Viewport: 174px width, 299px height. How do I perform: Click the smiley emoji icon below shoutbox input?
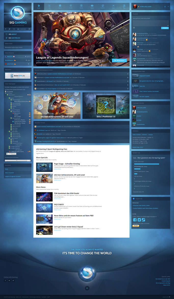(134, 28)
